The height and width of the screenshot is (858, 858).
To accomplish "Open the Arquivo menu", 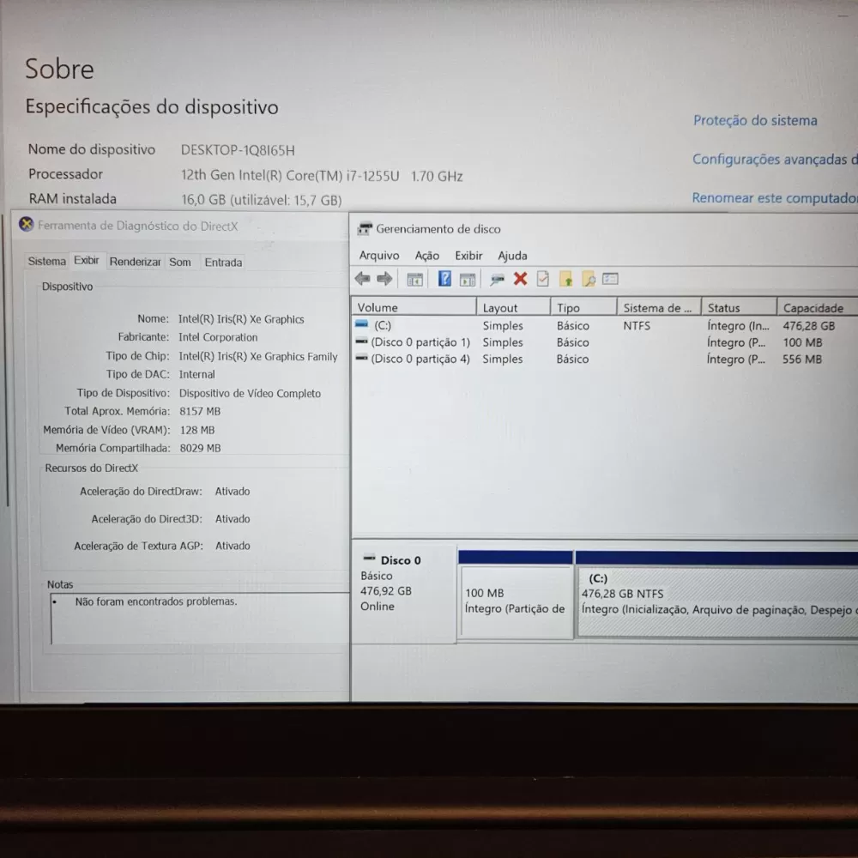I will click(379, 256).
